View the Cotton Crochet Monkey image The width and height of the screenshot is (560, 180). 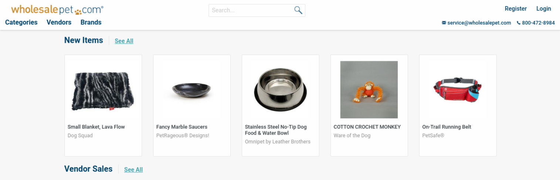point(369,90)
